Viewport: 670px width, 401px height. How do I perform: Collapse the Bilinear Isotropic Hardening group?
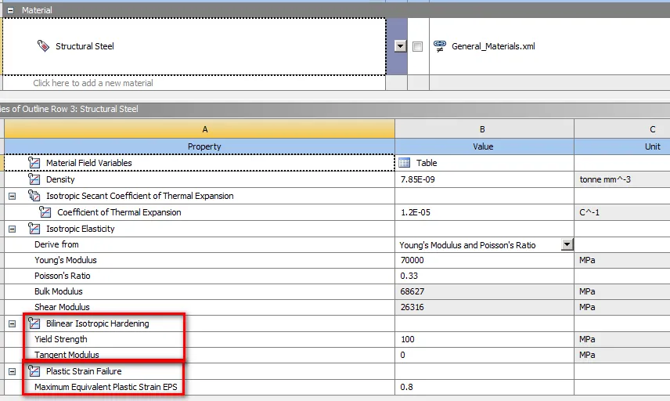coord(12,323)
